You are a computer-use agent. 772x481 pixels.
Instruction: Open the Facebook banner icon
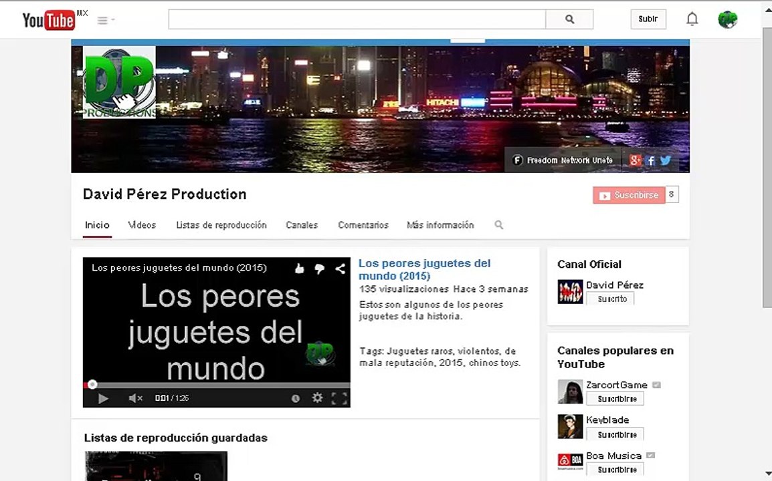(x=650, y=160)
